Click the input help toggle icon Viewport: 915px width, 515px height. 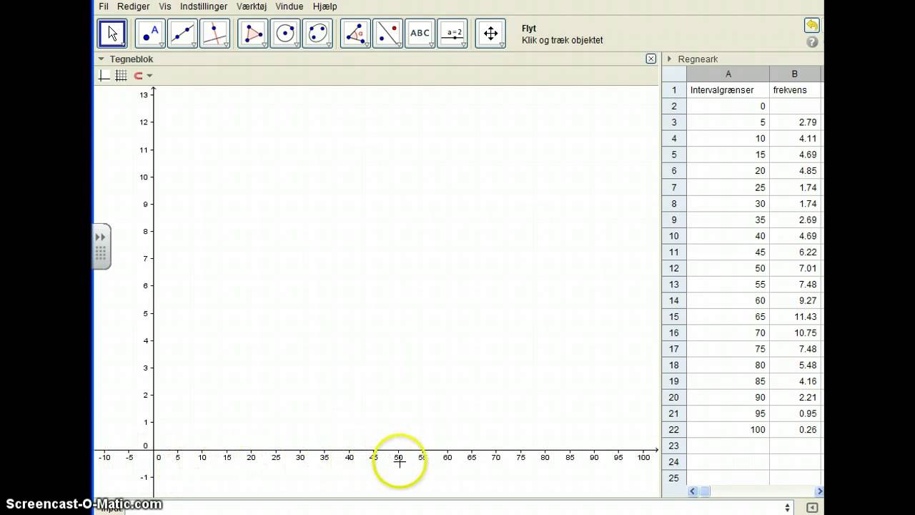click(x=812, y=508)
